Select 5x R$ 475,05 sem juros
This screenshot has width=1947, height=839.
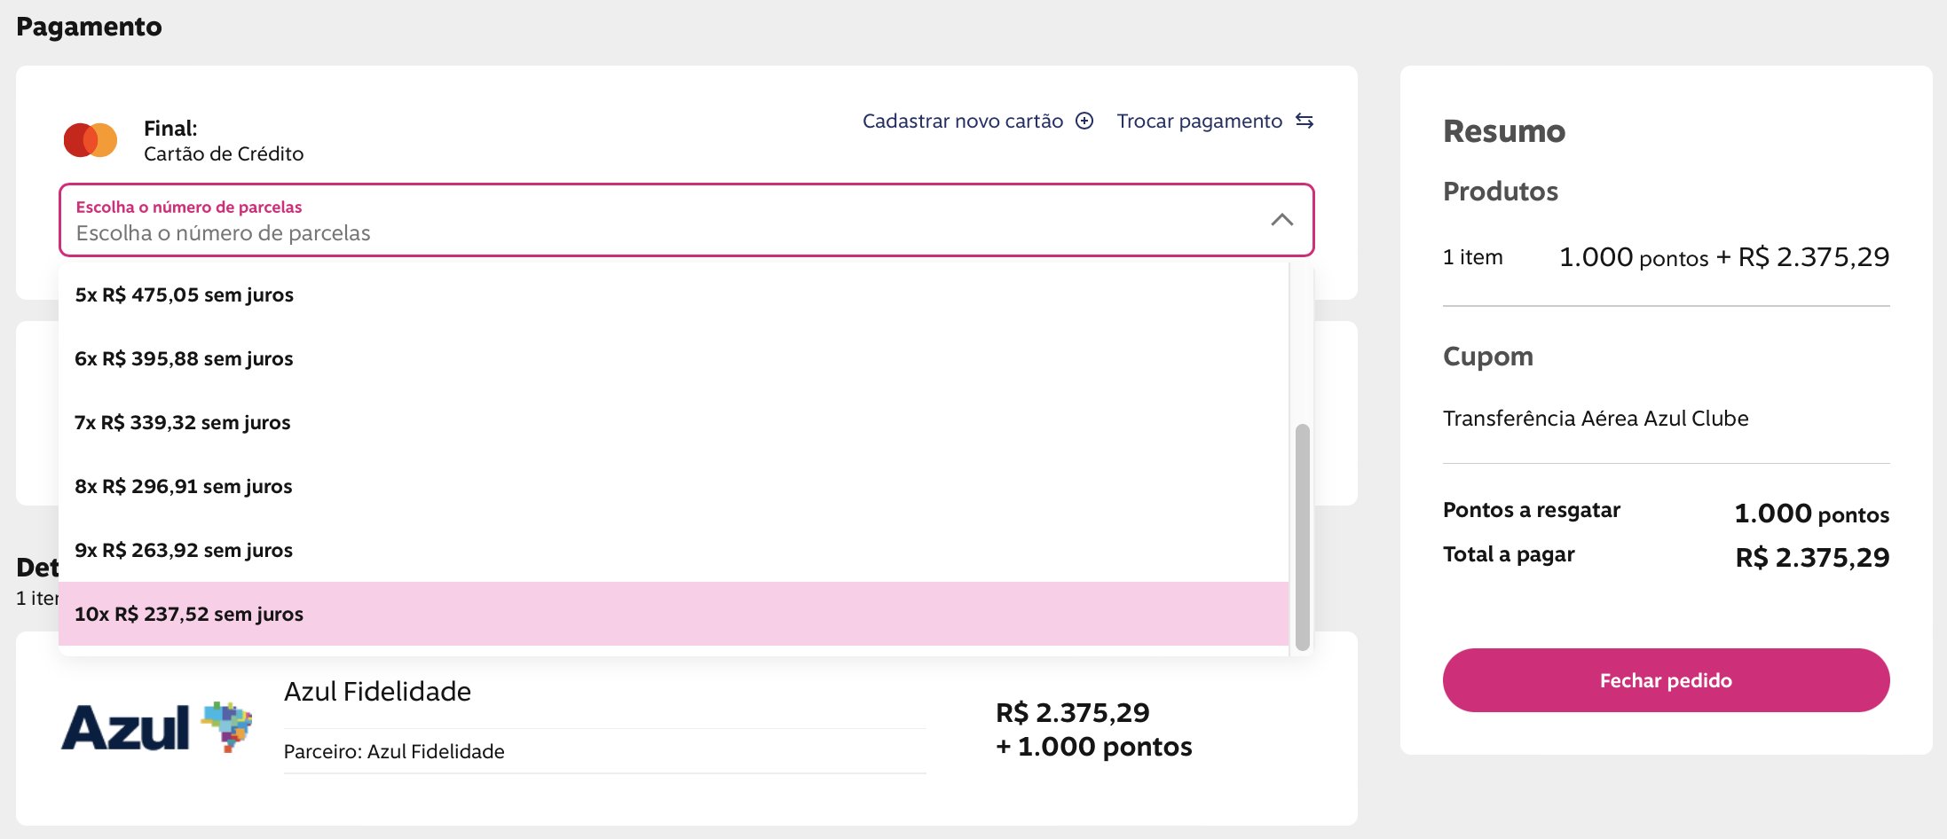coord(185,294)
